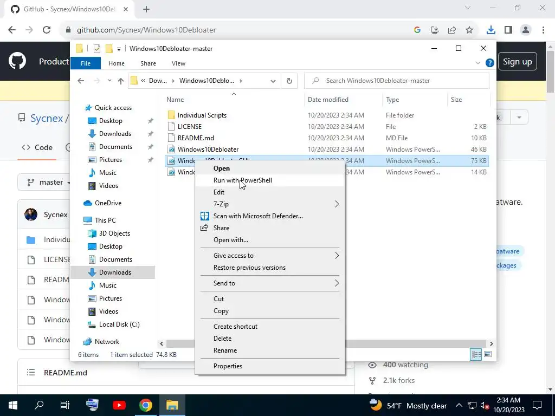555x416 pixels.
Task: Open Chrome downloads icon
Action: point(491,30)
